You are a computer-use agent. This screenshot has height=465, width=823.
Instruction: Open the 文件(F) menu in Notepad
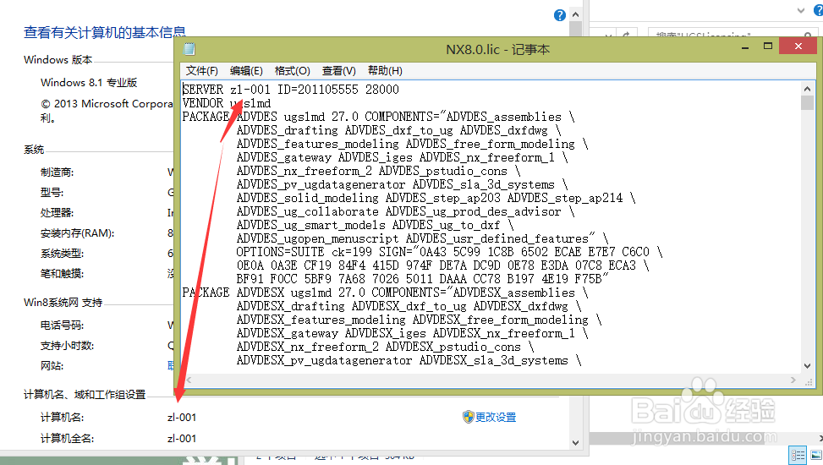201,71
